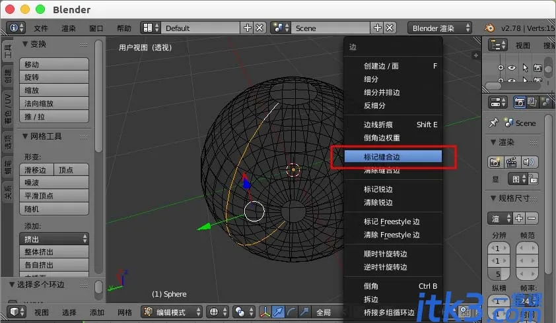The image size is (556, 323).
Task: Toggle the 3D manipulator axes icon
Action: (265, 312)
